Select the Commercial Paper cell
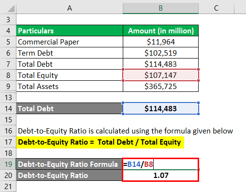This screenshot has height=192, width=246. point(70,42)
